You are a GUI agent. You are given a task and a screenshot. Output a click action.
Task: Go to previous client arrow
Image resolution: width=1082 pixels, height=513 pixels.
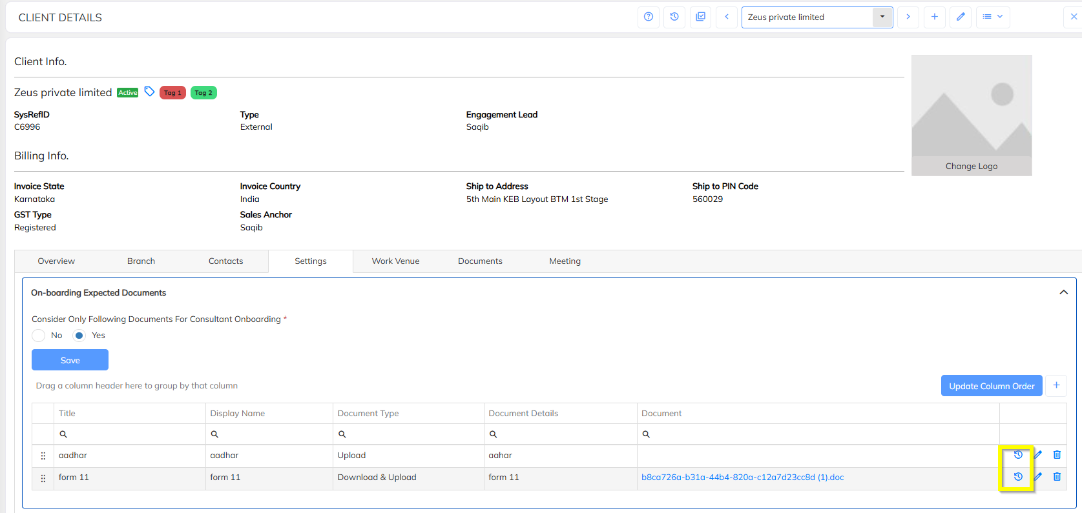click(x=727, y=17)
